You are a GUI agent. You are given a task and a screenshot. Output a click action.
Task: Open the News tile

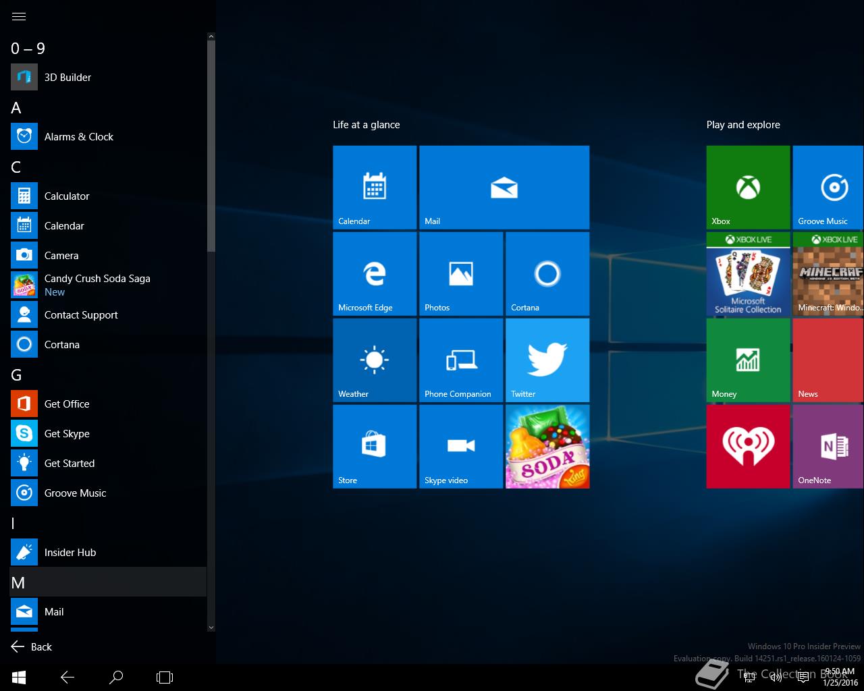[828, 360]
